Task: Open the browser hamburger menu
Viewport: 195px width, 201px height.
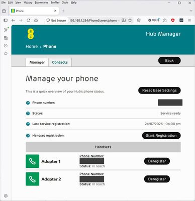Action: 189,20
